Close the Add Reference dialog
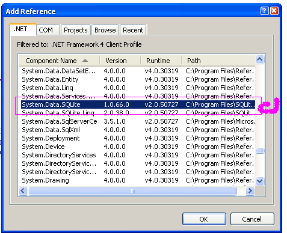 (x=274, y=11)
